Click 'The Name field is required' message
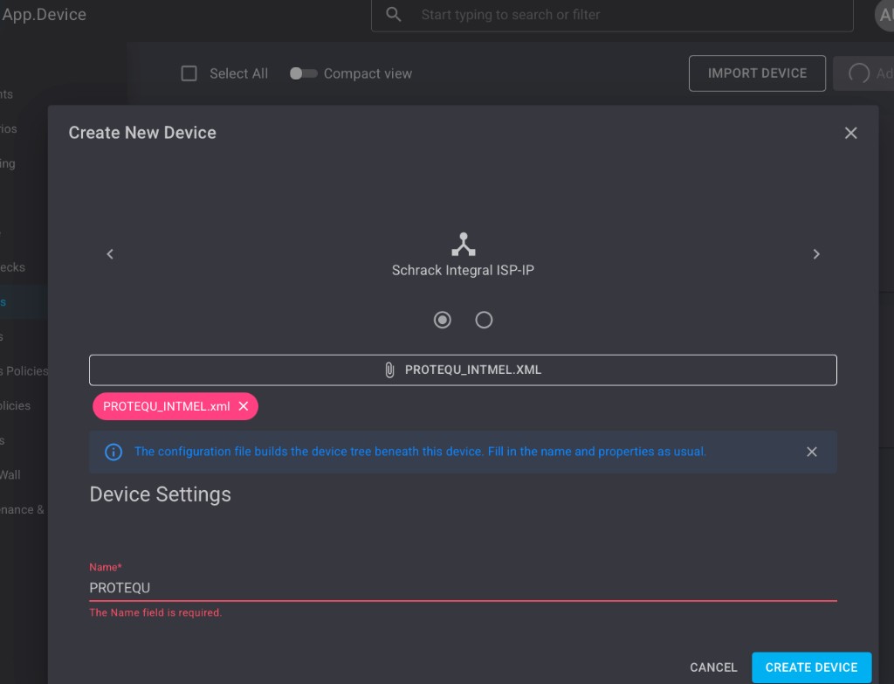Screen dimensions: 894x684 (x=155, y=612)
